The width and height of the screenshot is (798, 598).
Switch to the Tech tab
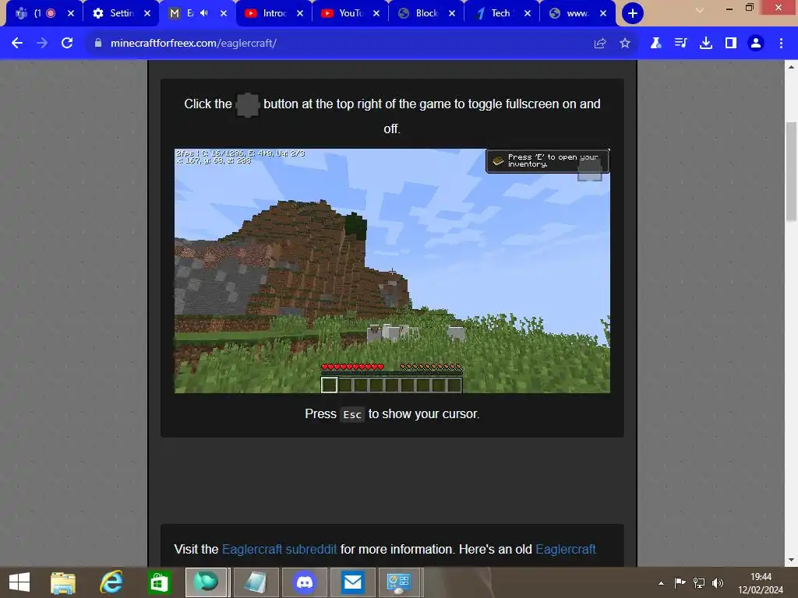pyautogui.click(x=501, y=13)
